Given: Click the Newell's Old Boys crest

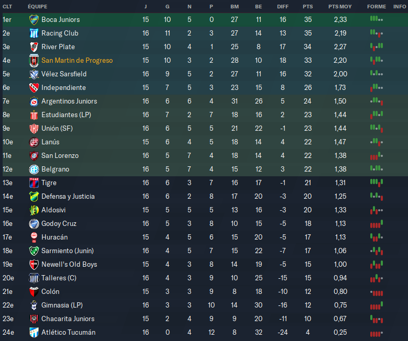Looking at the screenshot, I should coord(34,264).
